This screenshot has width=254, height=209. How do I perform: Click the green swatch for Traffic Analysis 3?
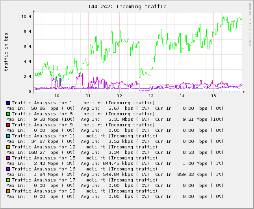pyautogui.click(x=8, y=114)
